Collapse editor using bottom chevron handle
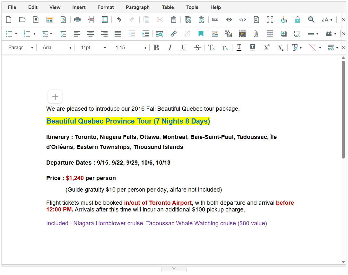Viewport: 348px width, 275px height. pyautogui.click(x=174, y=269)
